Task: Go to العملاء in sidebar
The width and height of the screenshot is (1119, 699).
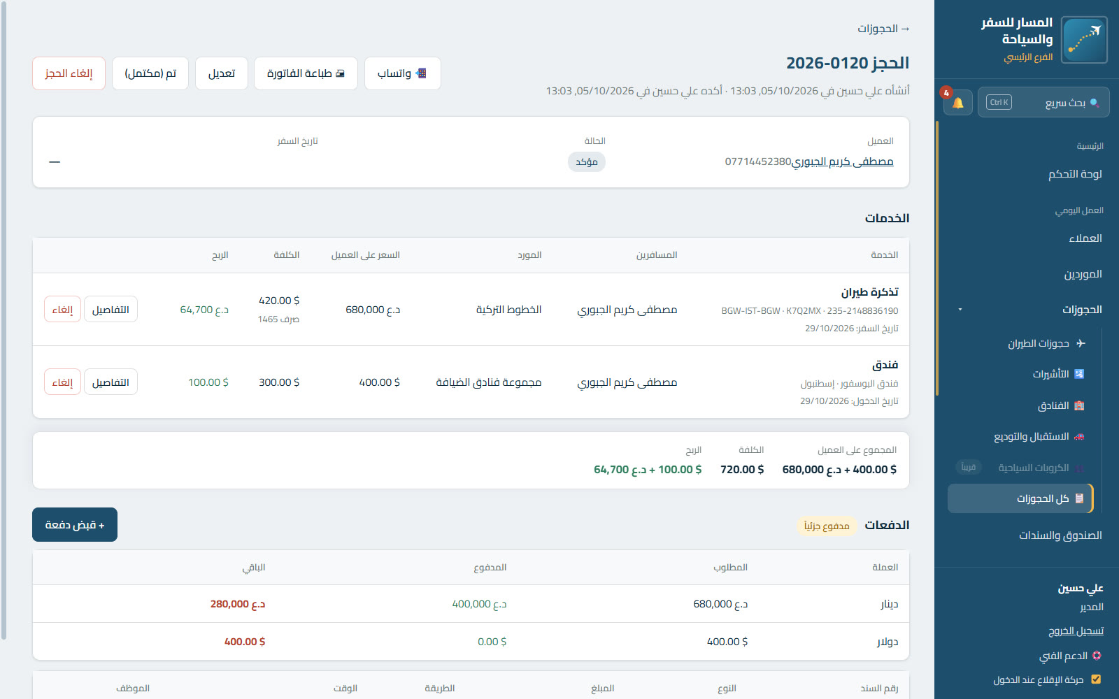Action: click(1085, 238)
